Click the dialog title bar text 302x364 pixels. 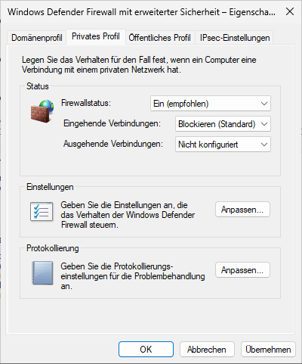click(x=141, y=12)
